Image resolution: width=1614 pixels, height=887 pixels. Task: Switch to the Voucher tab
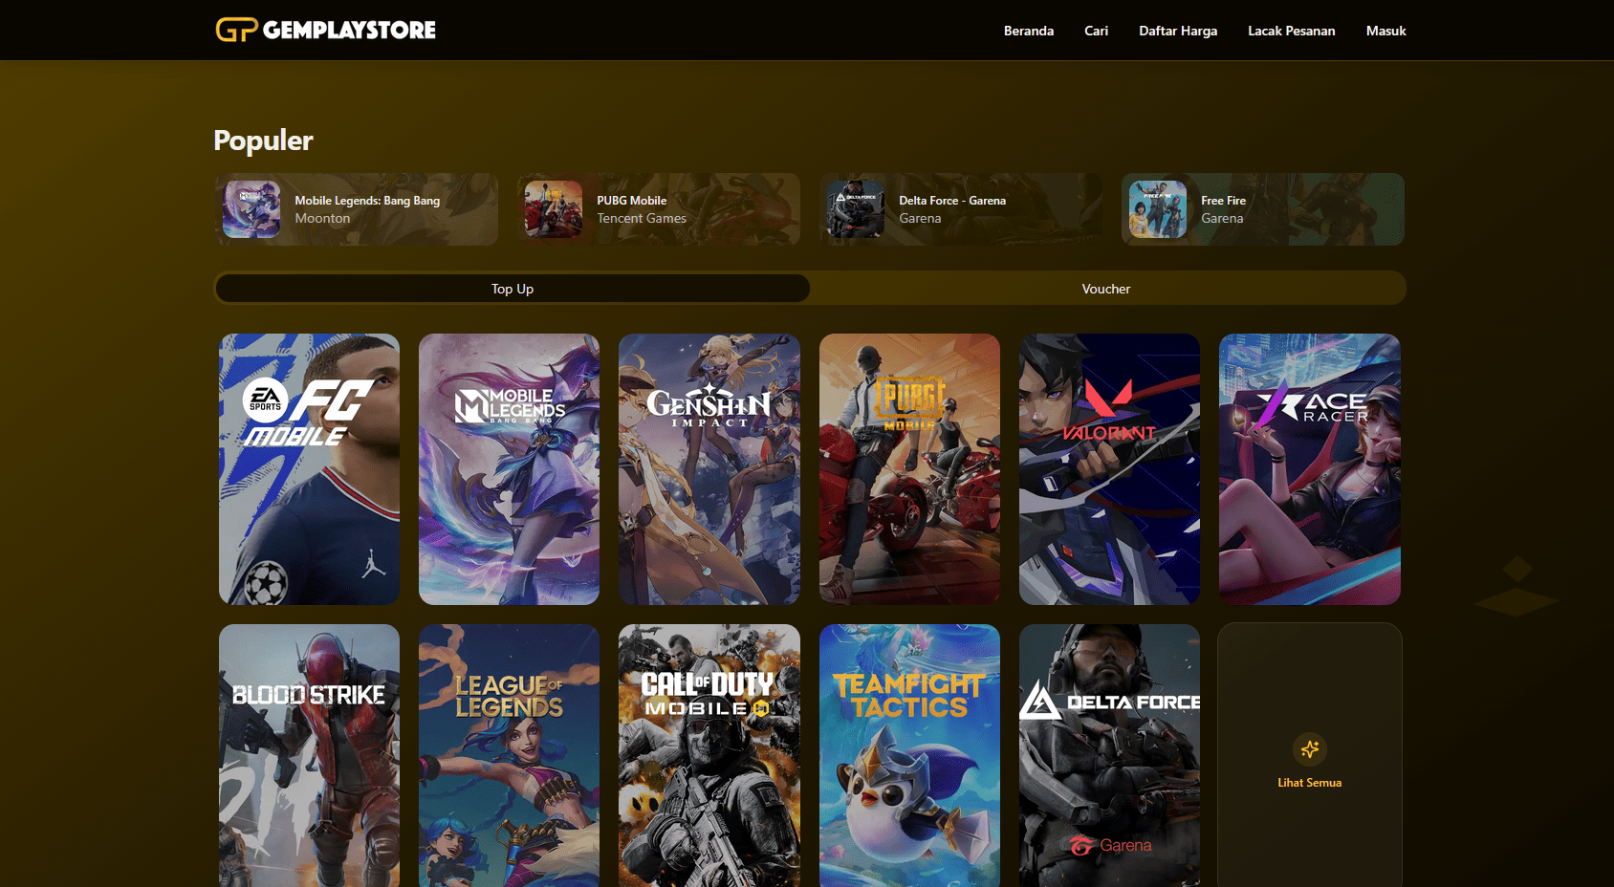coord(1105,289)
